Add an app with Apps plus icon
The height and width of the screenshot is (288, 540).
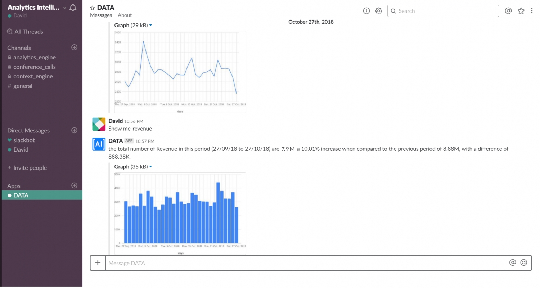[75, 185]
